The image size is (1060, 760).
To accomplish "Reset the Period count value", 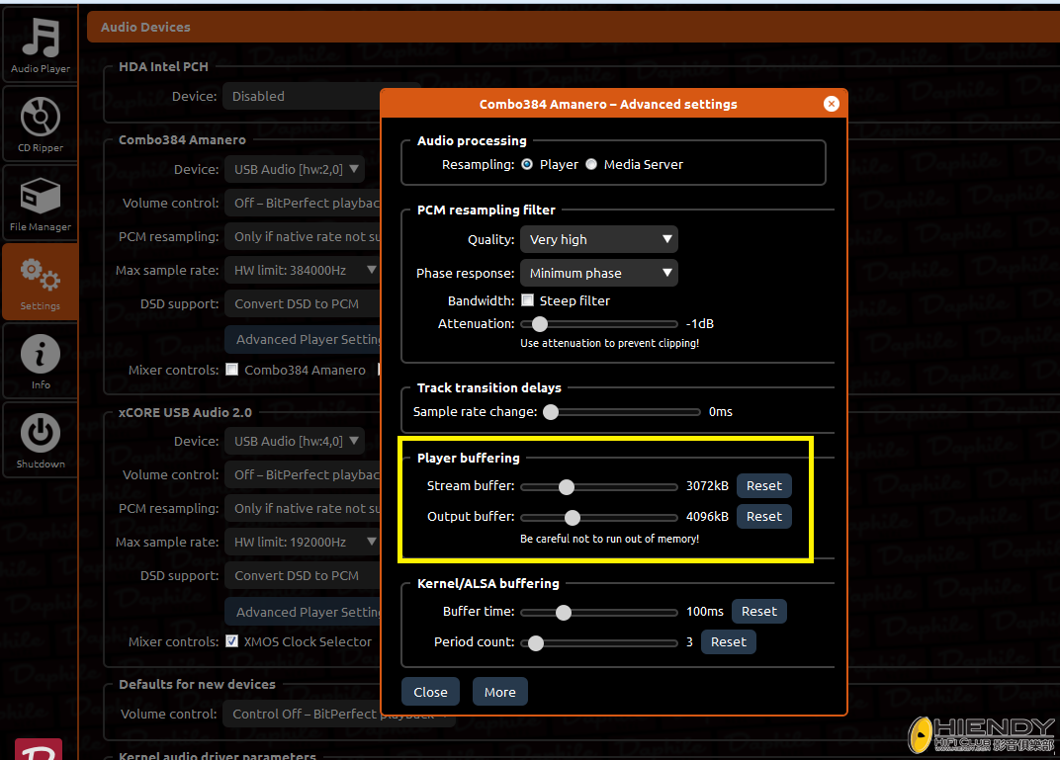I will coord(728,642).
